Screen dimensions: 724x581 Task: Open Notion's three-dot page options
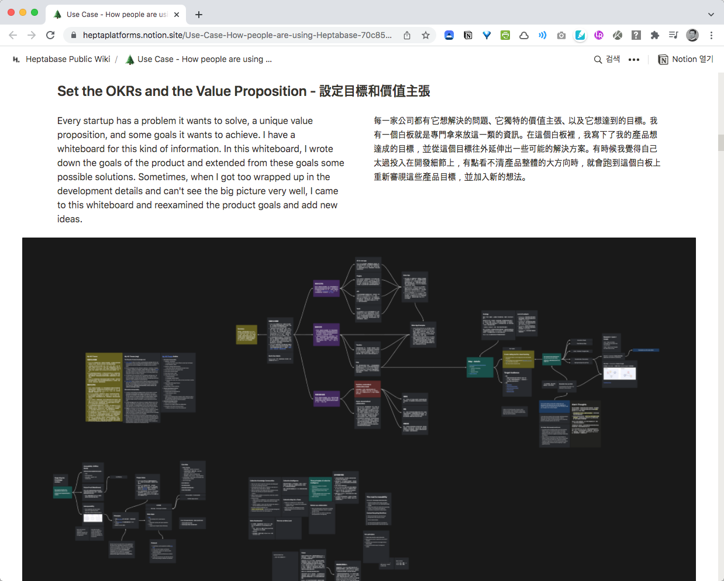pyautogui.click(x=634, y=59)
